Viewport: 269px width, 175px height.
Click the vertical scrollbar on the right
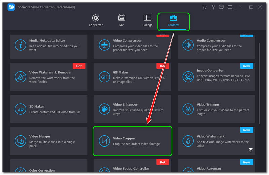coord(259,84)
